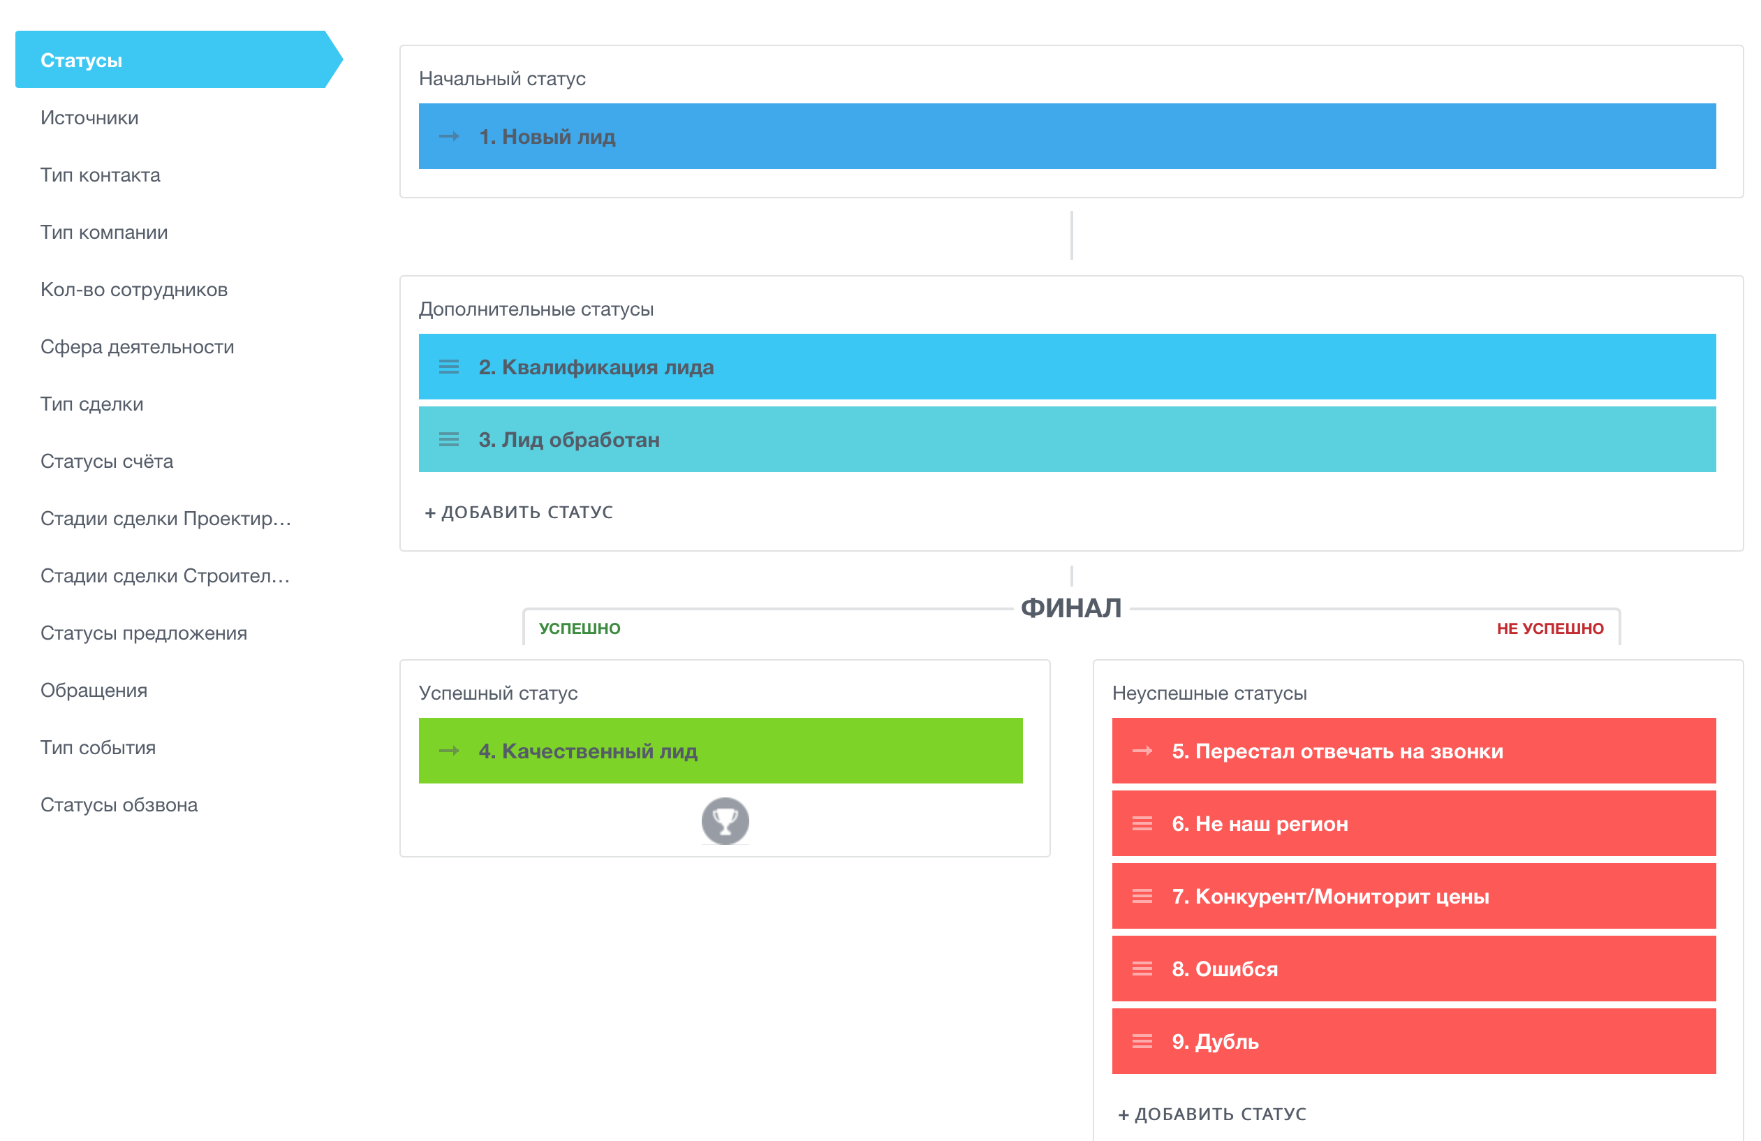Click the trophy icon under successful status
The width and height of the screenshot is (1761, 1141).
[724, 820]
